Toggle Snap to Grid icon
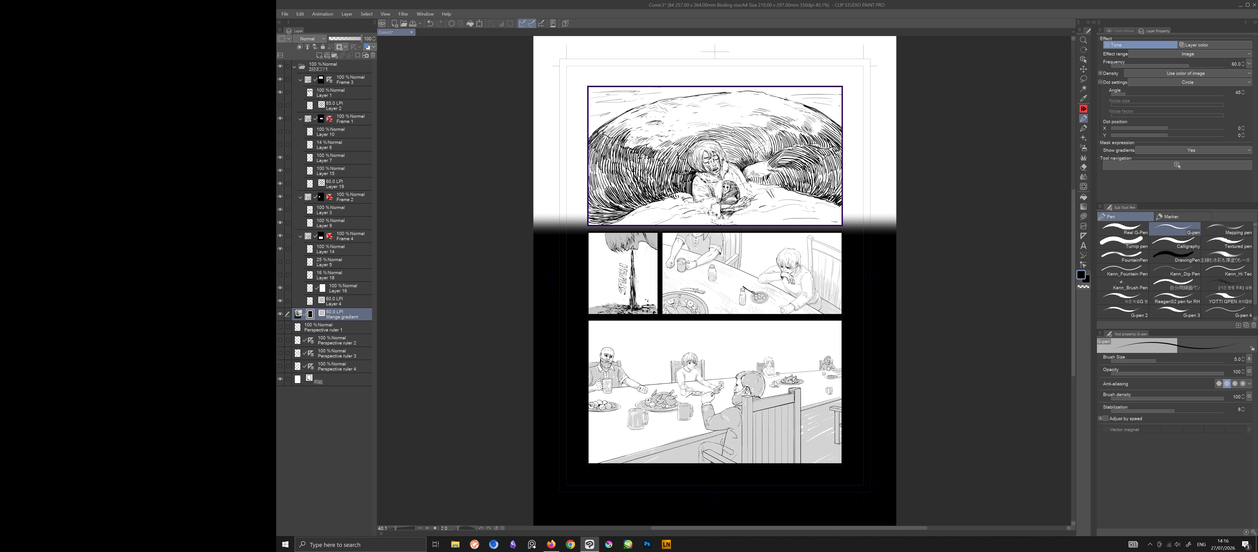This screenshot has width=1258, height=552. [541, 24]
